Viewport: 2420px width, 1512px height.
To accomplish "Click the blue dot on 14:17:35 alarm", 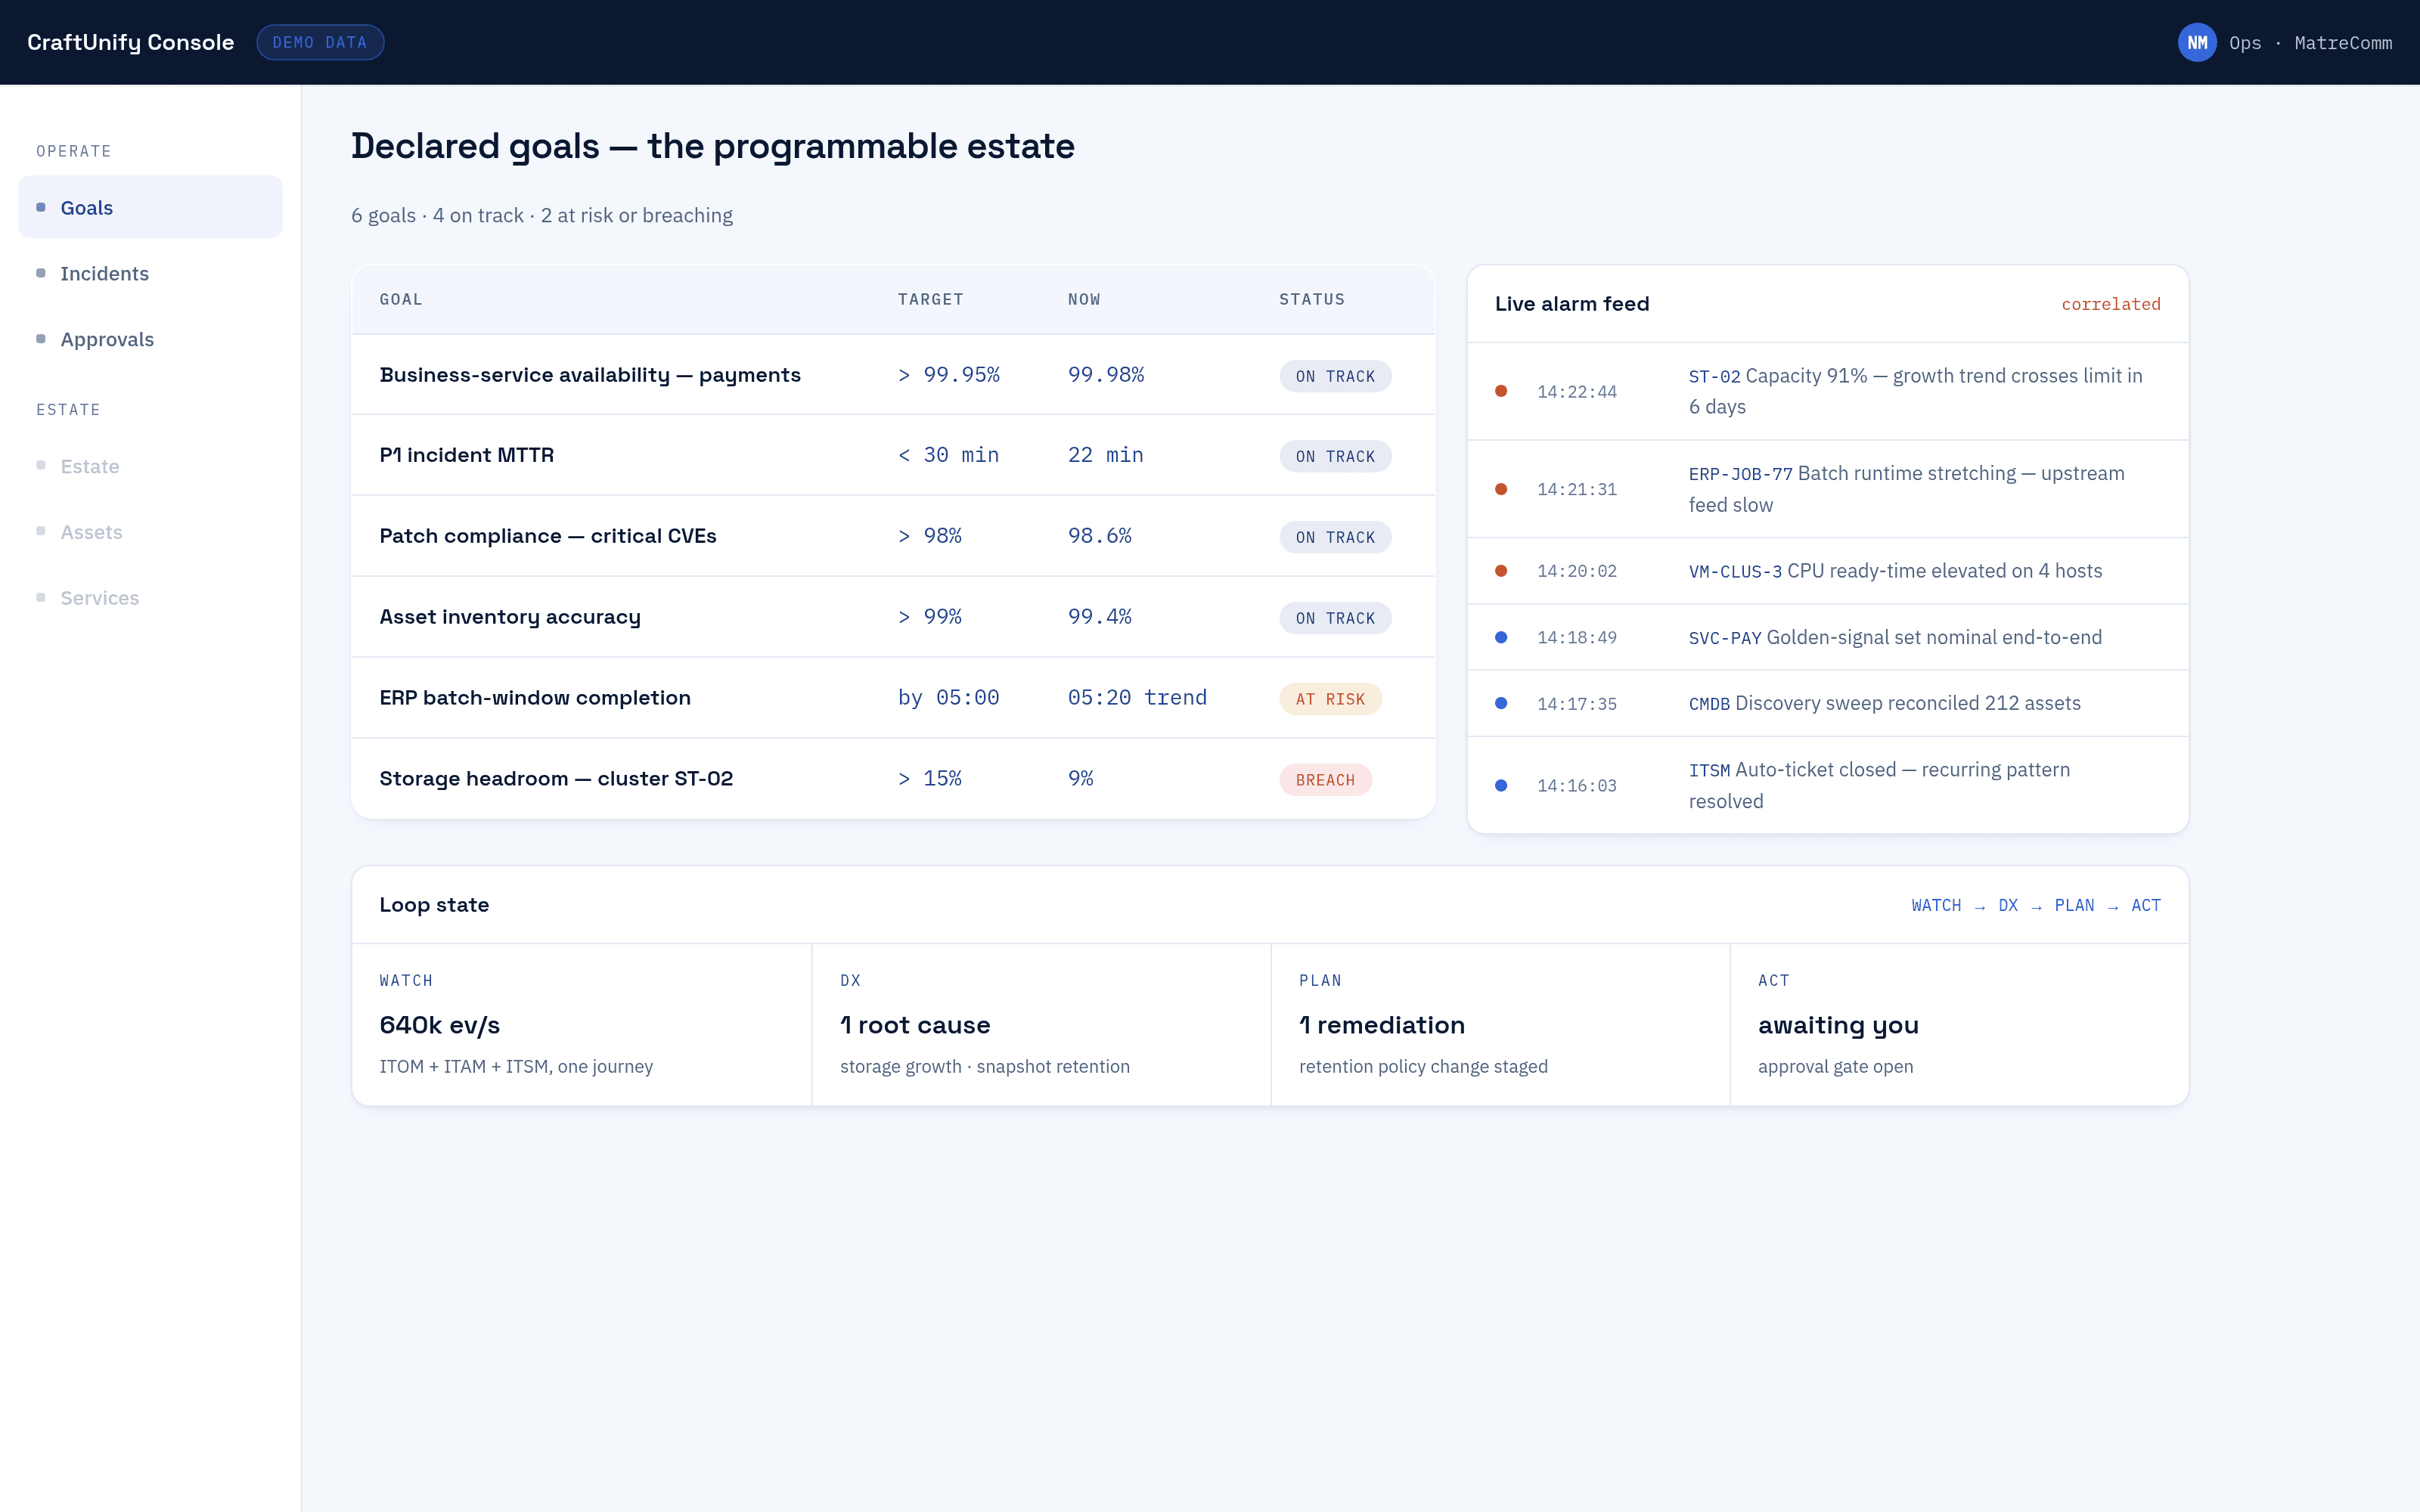I will 1501,703.
